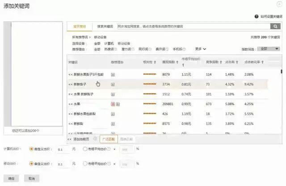Click 计算机出价 percentage input field
This screenshot has width=286, height=186.
[127, 149]
